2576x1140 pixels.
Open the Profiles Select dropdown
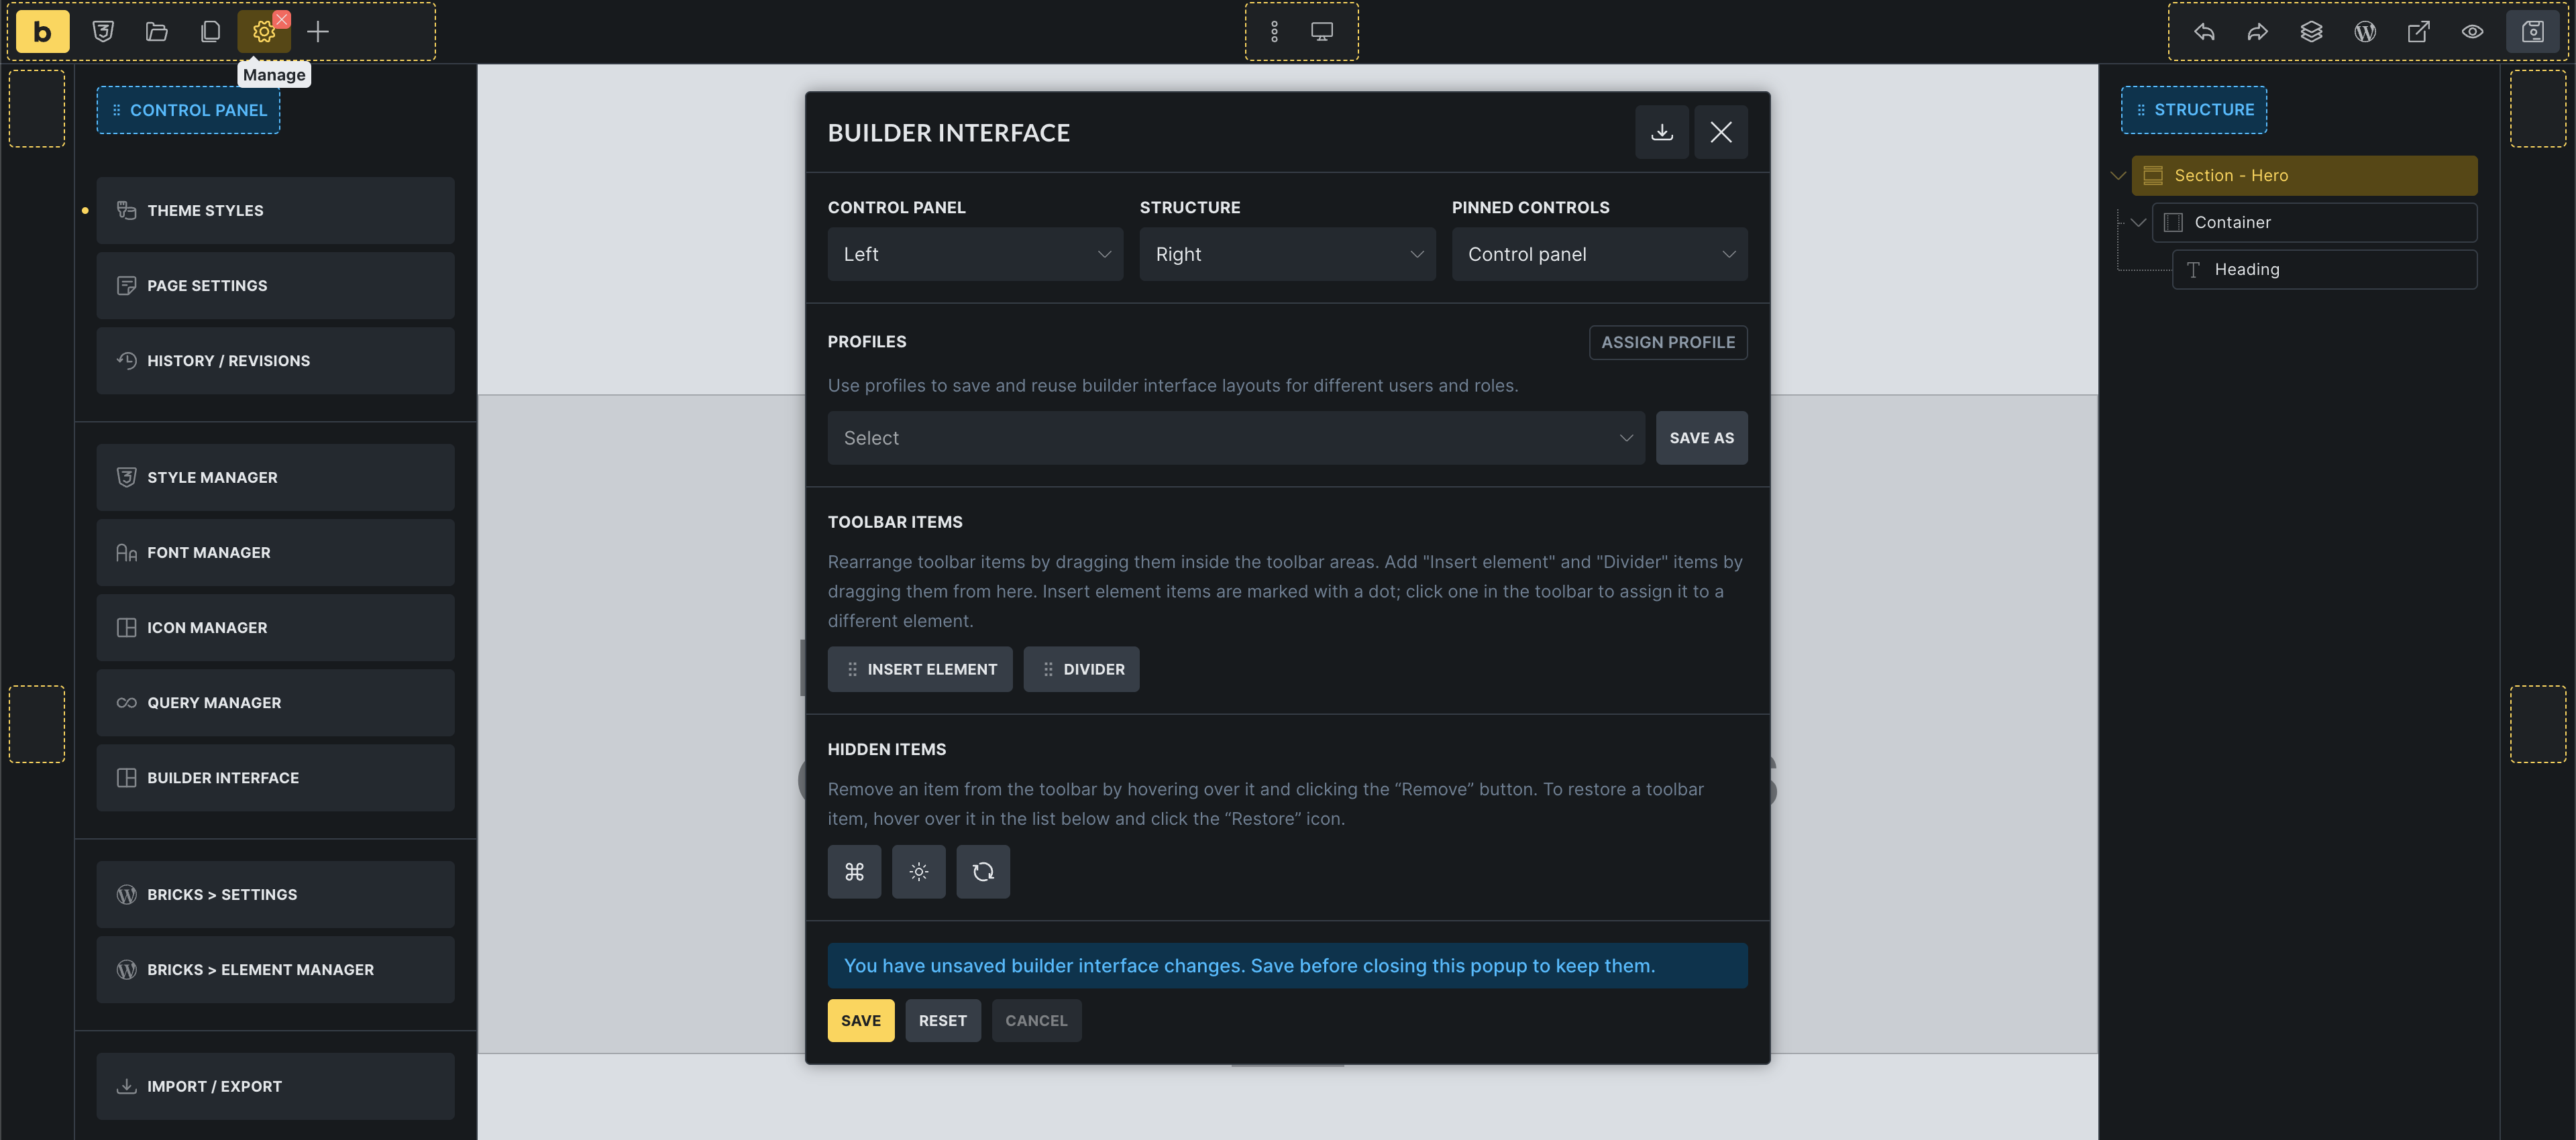(x=1236, y=438)
